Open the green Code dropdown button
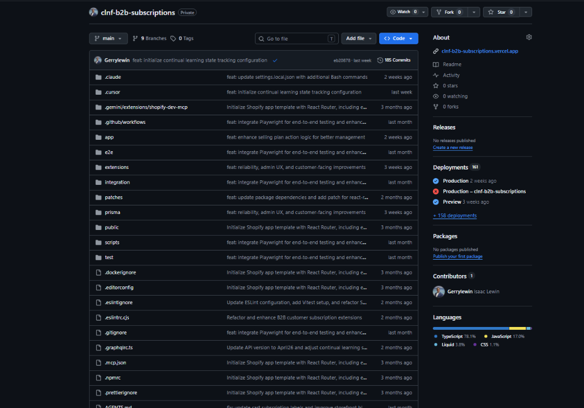584x408 pixels. tap(399, 38)
